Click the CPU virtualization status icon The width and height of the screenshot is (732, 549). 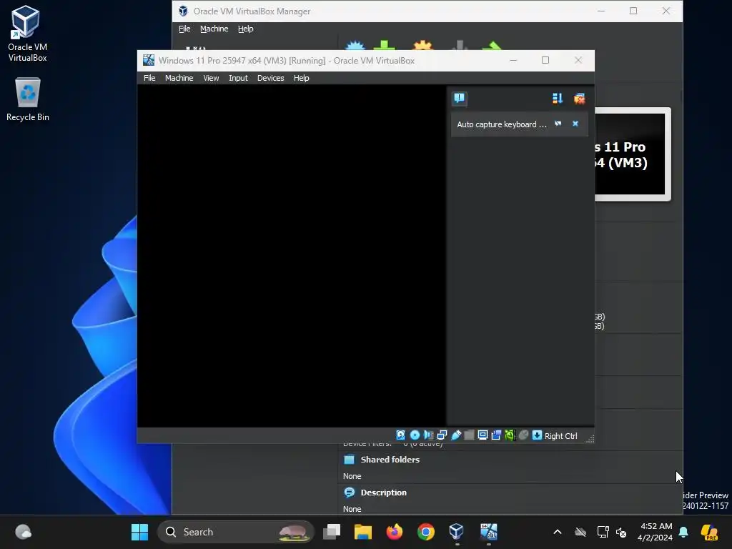pyautogui.click(x=510, y=435)
